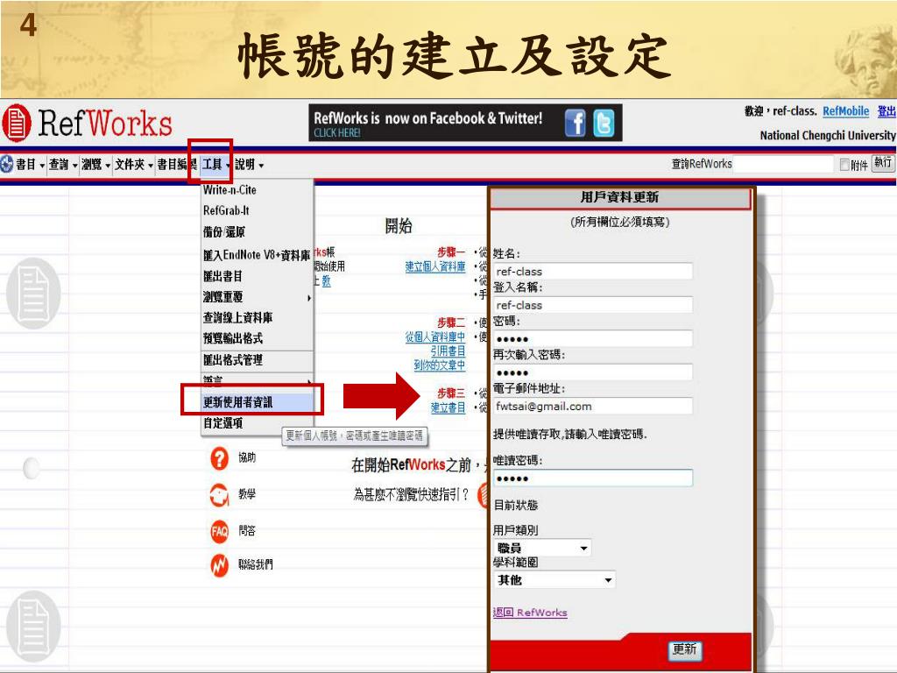
Task: Click the 再次輸入密碼 confirm password field
Action: coord(593,372)
